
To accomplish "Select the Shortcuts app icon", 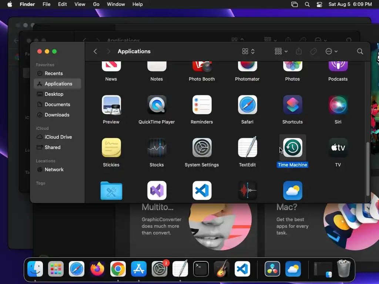I will click(292, 105).
